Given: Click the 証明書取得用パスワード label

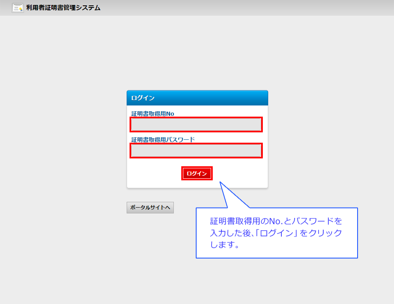Looking at the screenshot, I should (163, 139).
